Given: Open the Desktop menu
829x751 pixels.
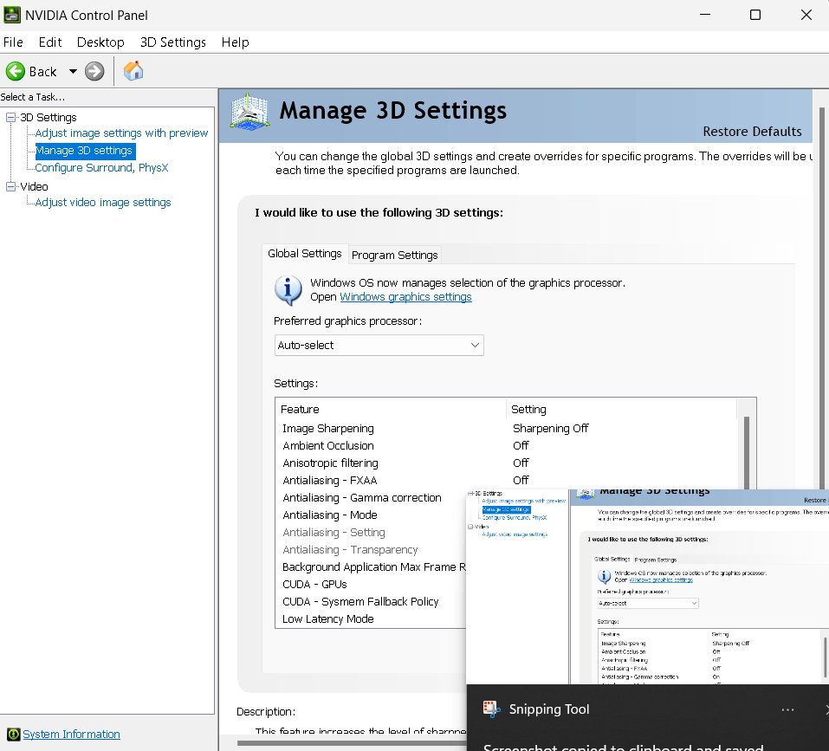Looking at the screenshot, I should 100,42.
